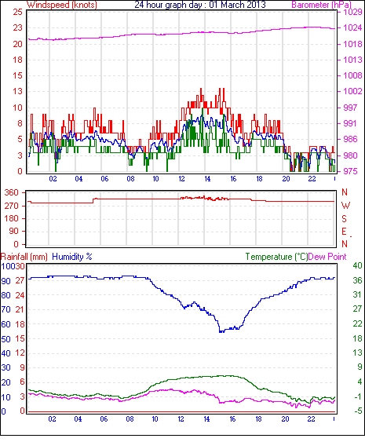Click the Dew Point legend label

(x=327, y=257)
